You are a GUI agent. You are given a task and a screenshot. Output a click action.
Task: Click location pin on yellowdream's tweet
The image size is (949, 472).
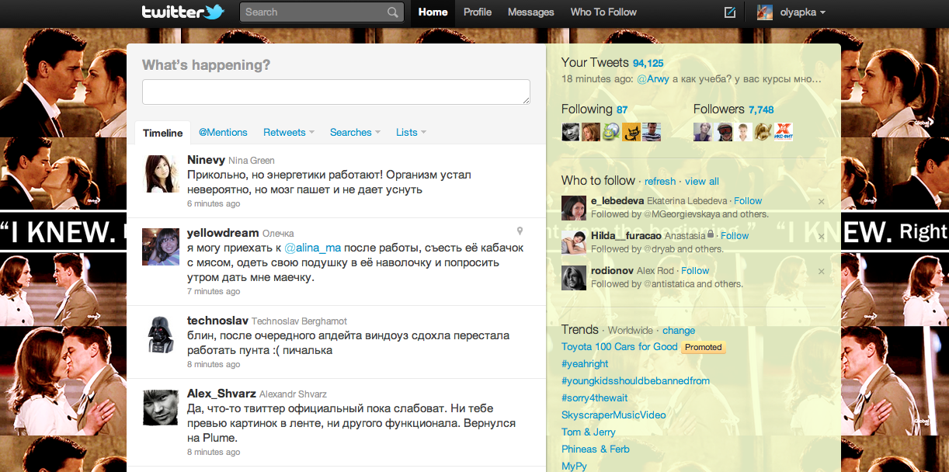520,231
